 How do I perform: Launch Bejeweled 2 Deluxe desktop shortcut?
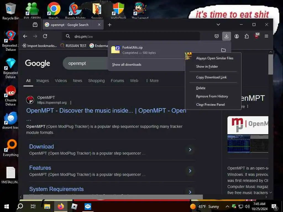[x=11, y=41]
